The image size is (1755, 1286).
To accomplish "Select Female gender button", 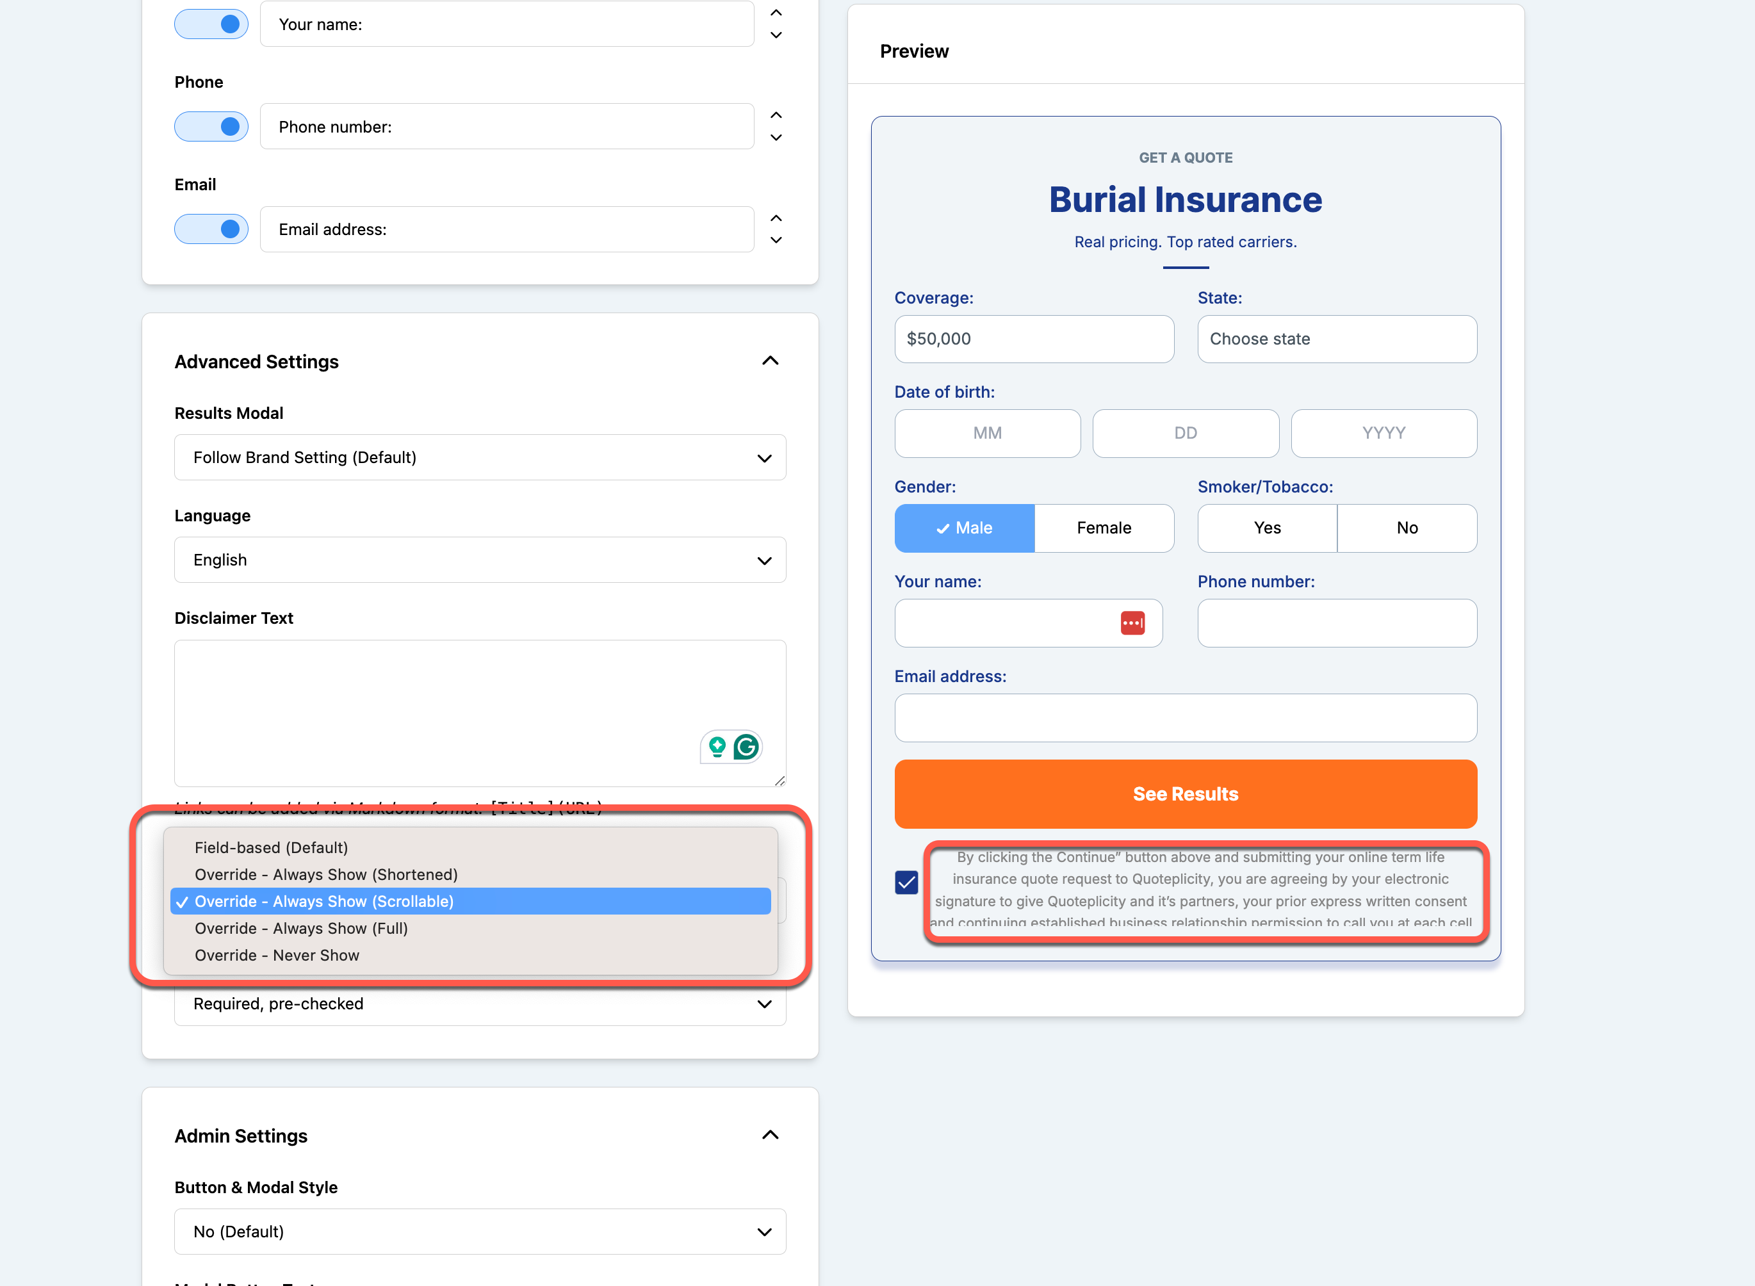I will [1104, 528].
